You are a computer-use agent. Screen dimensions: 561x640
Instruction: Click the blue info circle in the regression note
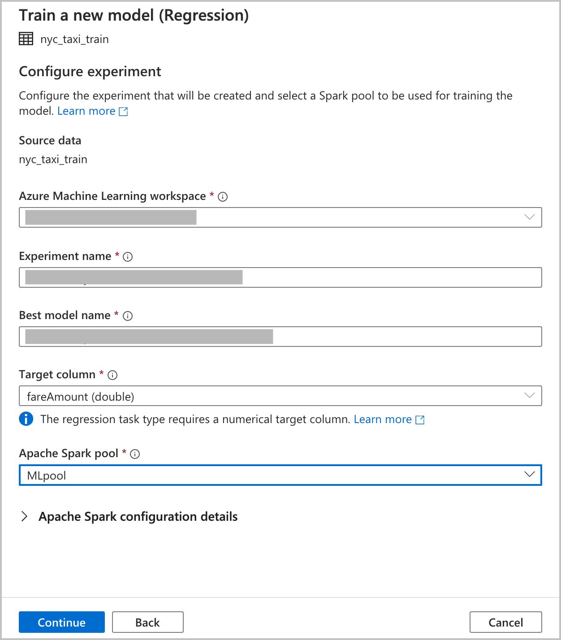click(x=26, y=419)
